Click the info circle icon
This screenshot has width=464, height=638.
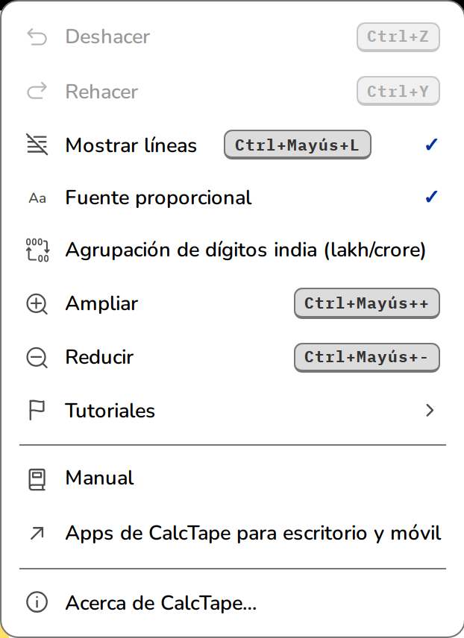click(37, 602)
